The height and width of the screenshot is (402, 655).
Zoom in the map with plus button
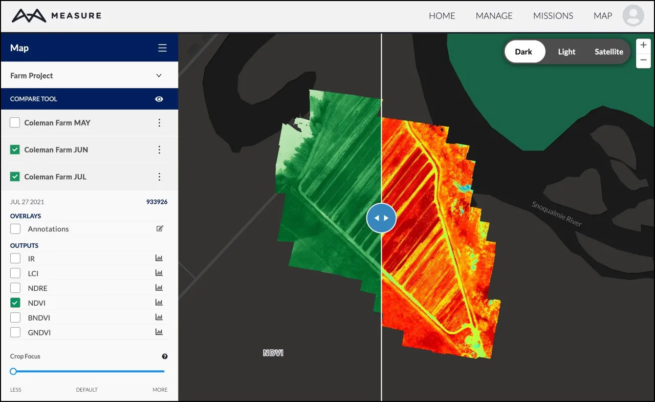click(643, 45)
